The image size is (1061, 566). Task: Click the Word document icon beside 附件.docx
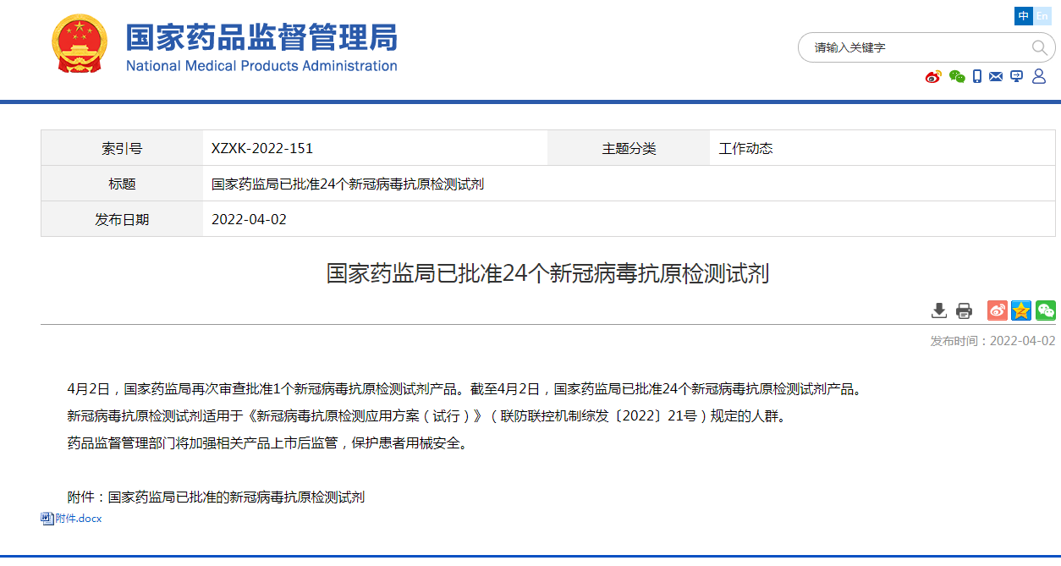(47, 519)
